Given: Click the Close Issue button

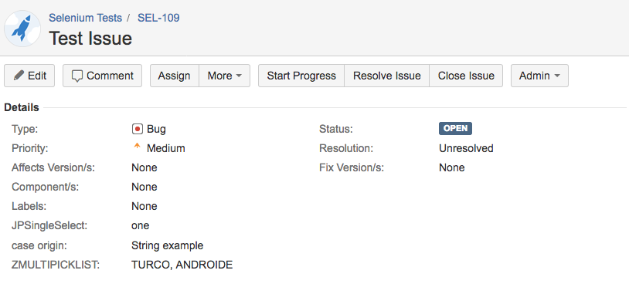Looking at the screenshot, I should coord(466,76).
